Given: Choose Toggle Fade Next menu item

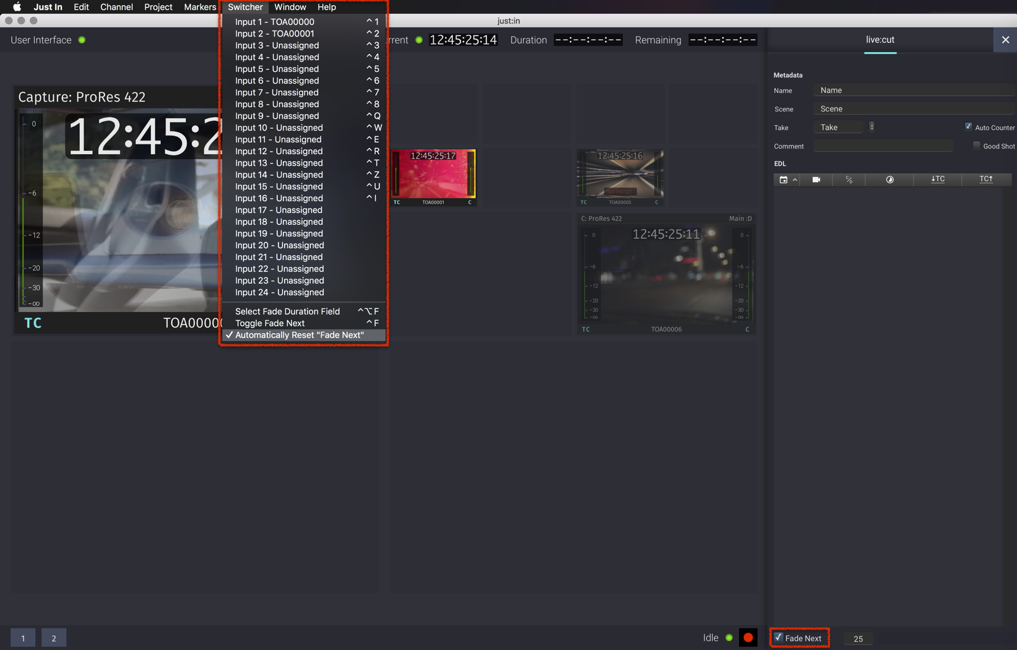Looking at the screenshot, I should (304, 323).
